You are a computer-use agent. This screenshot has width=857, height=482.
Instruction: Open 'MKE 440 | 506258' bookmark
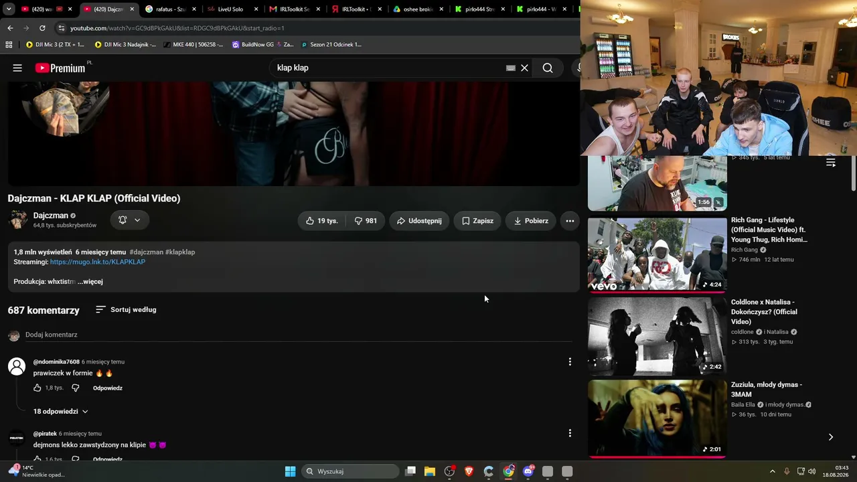coord(193,45)
